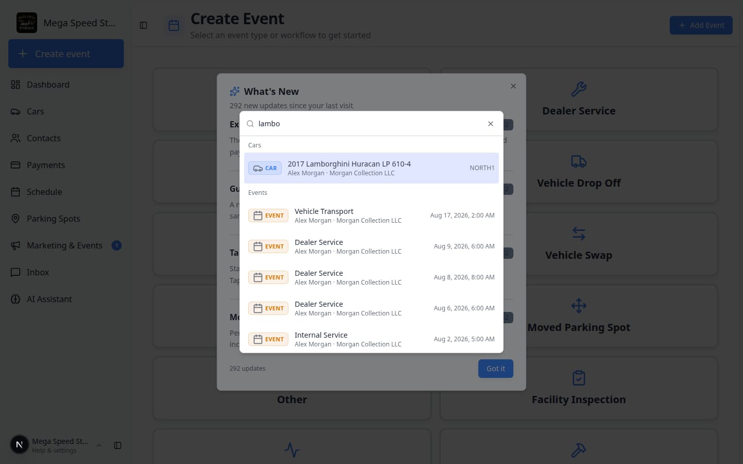743x464 pixels.
Task: Open the Vehicle Transport event result
Action: [x=372, y=216]
